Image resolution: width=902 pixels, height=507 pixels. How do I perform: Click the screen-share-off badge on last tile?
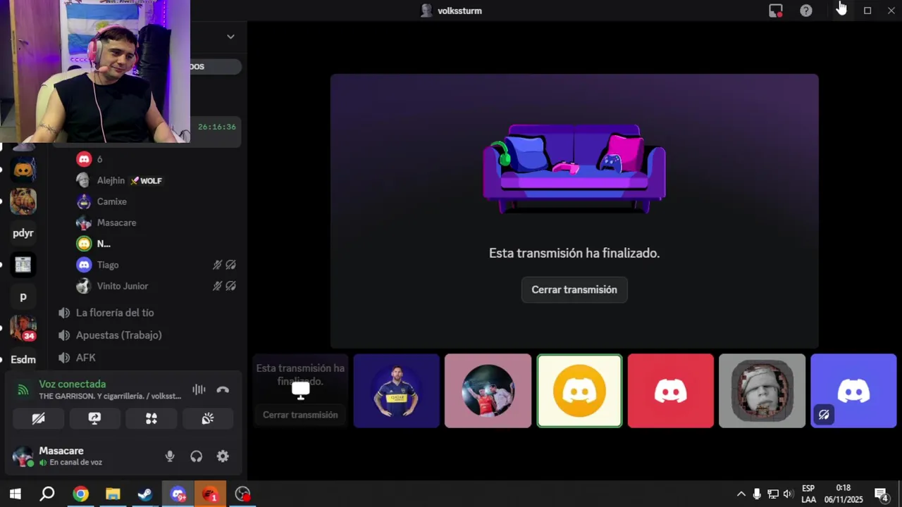pyautogui.click(x=824, y=415)
